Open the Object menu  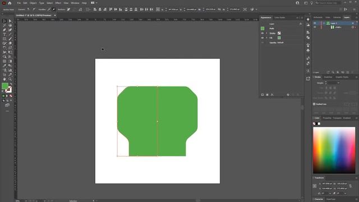[33, 3]
